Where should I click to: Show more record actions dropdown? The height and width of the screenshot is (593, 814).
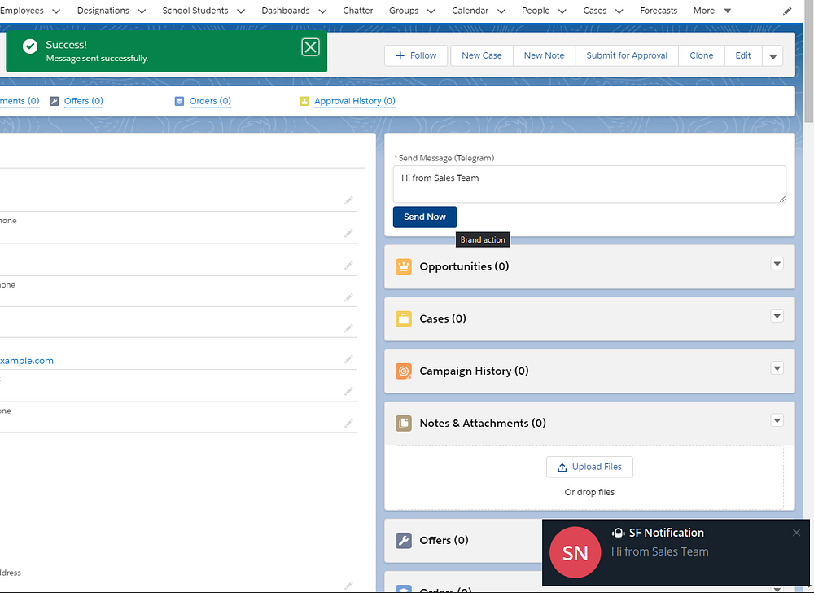(772, 56)
